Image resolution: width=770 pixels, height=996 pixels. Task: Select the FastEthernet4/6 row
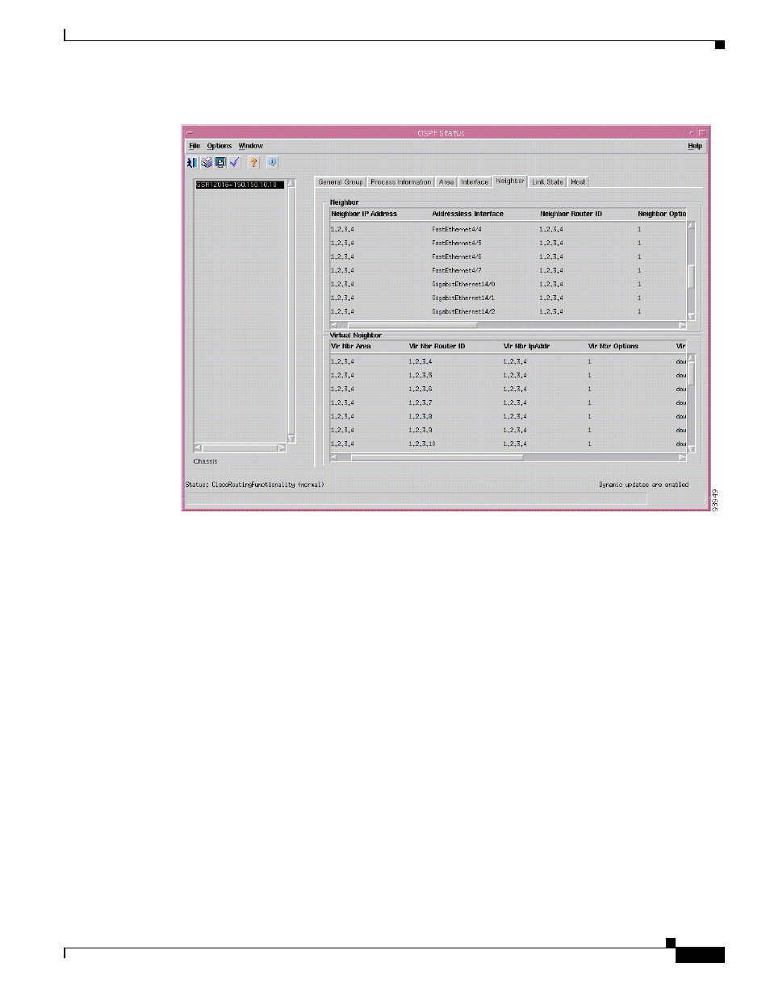(x=508, y=256)
